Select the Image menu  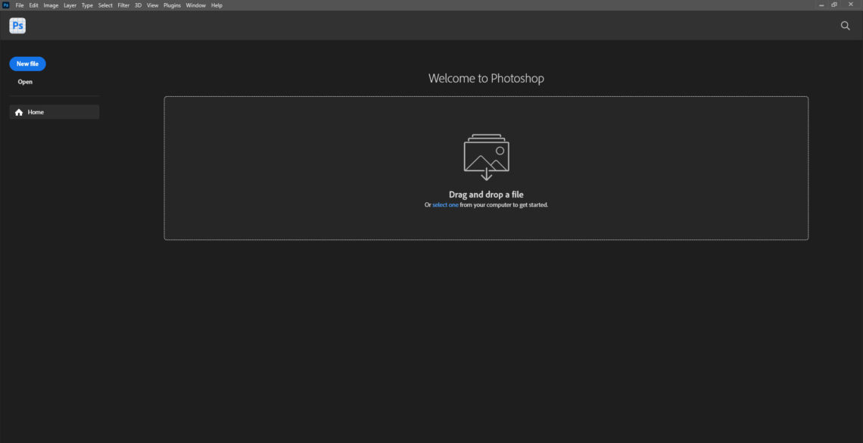click(x=50, y=5)
